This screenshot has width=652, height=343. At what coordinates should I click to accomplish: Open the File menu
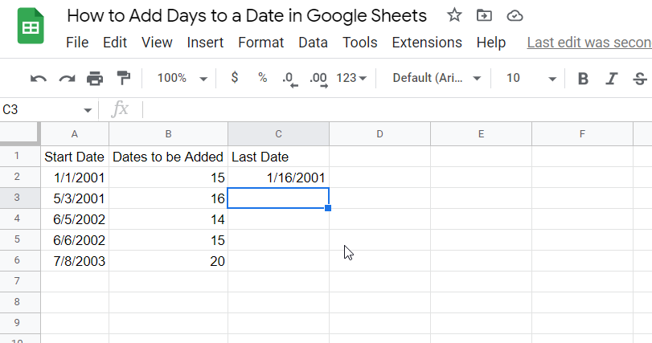(77, 43)
